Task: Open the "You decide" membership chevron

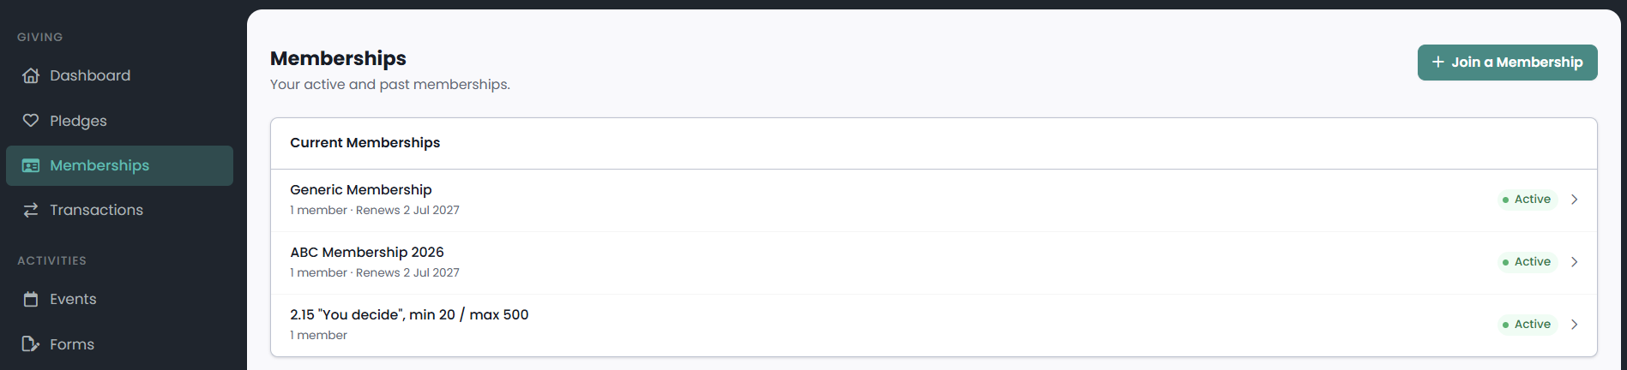Action: point(1575,325)
